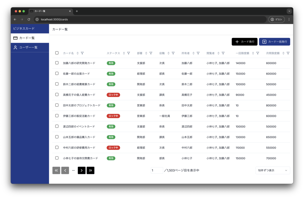Viewport: 304px width, 198px height.
Task: Click the localhost:3000/cards address bar
Action: point(150,20)
